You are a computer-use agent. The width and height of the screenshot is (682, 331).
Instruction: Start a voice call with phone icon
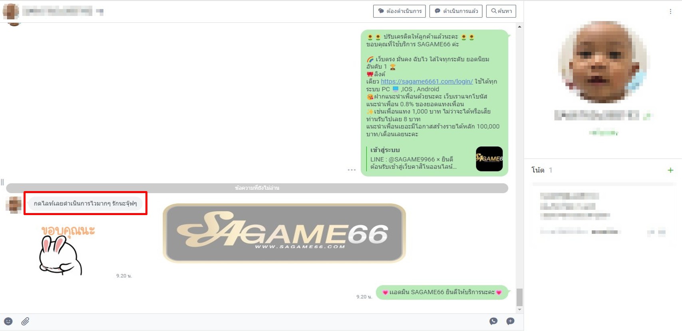[493, 321]
